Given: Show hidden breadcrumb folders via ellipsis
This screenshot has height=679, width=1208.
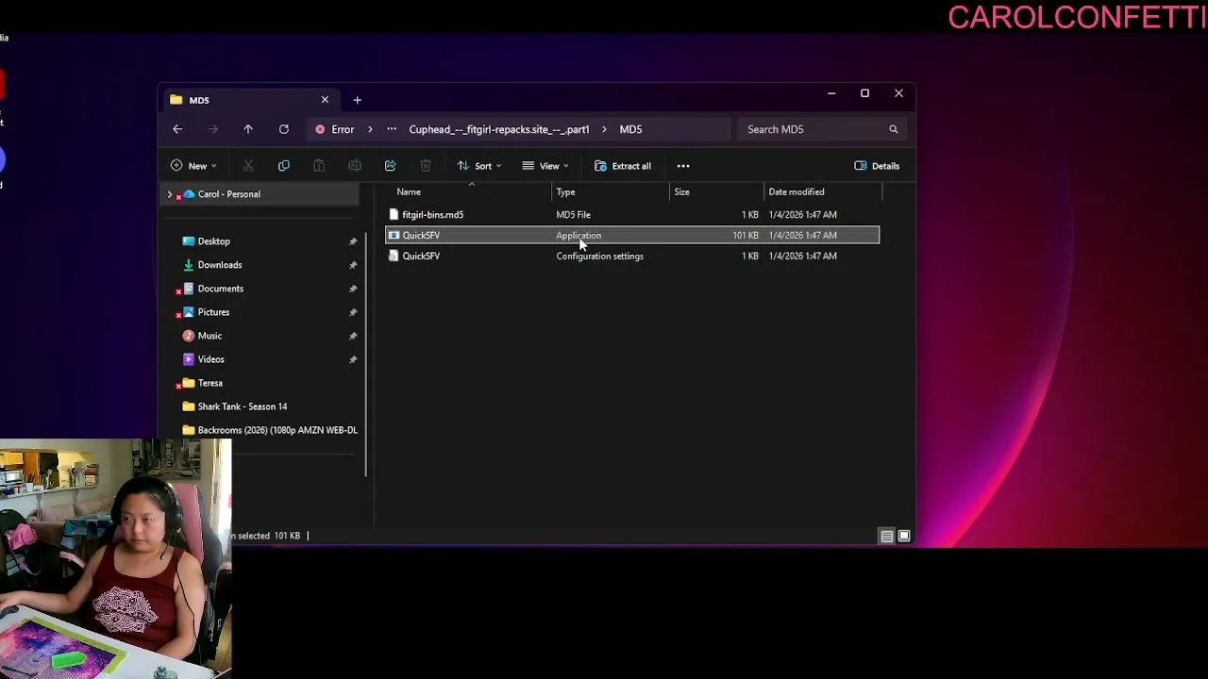Looking at the screenshot, I should 392,129.
